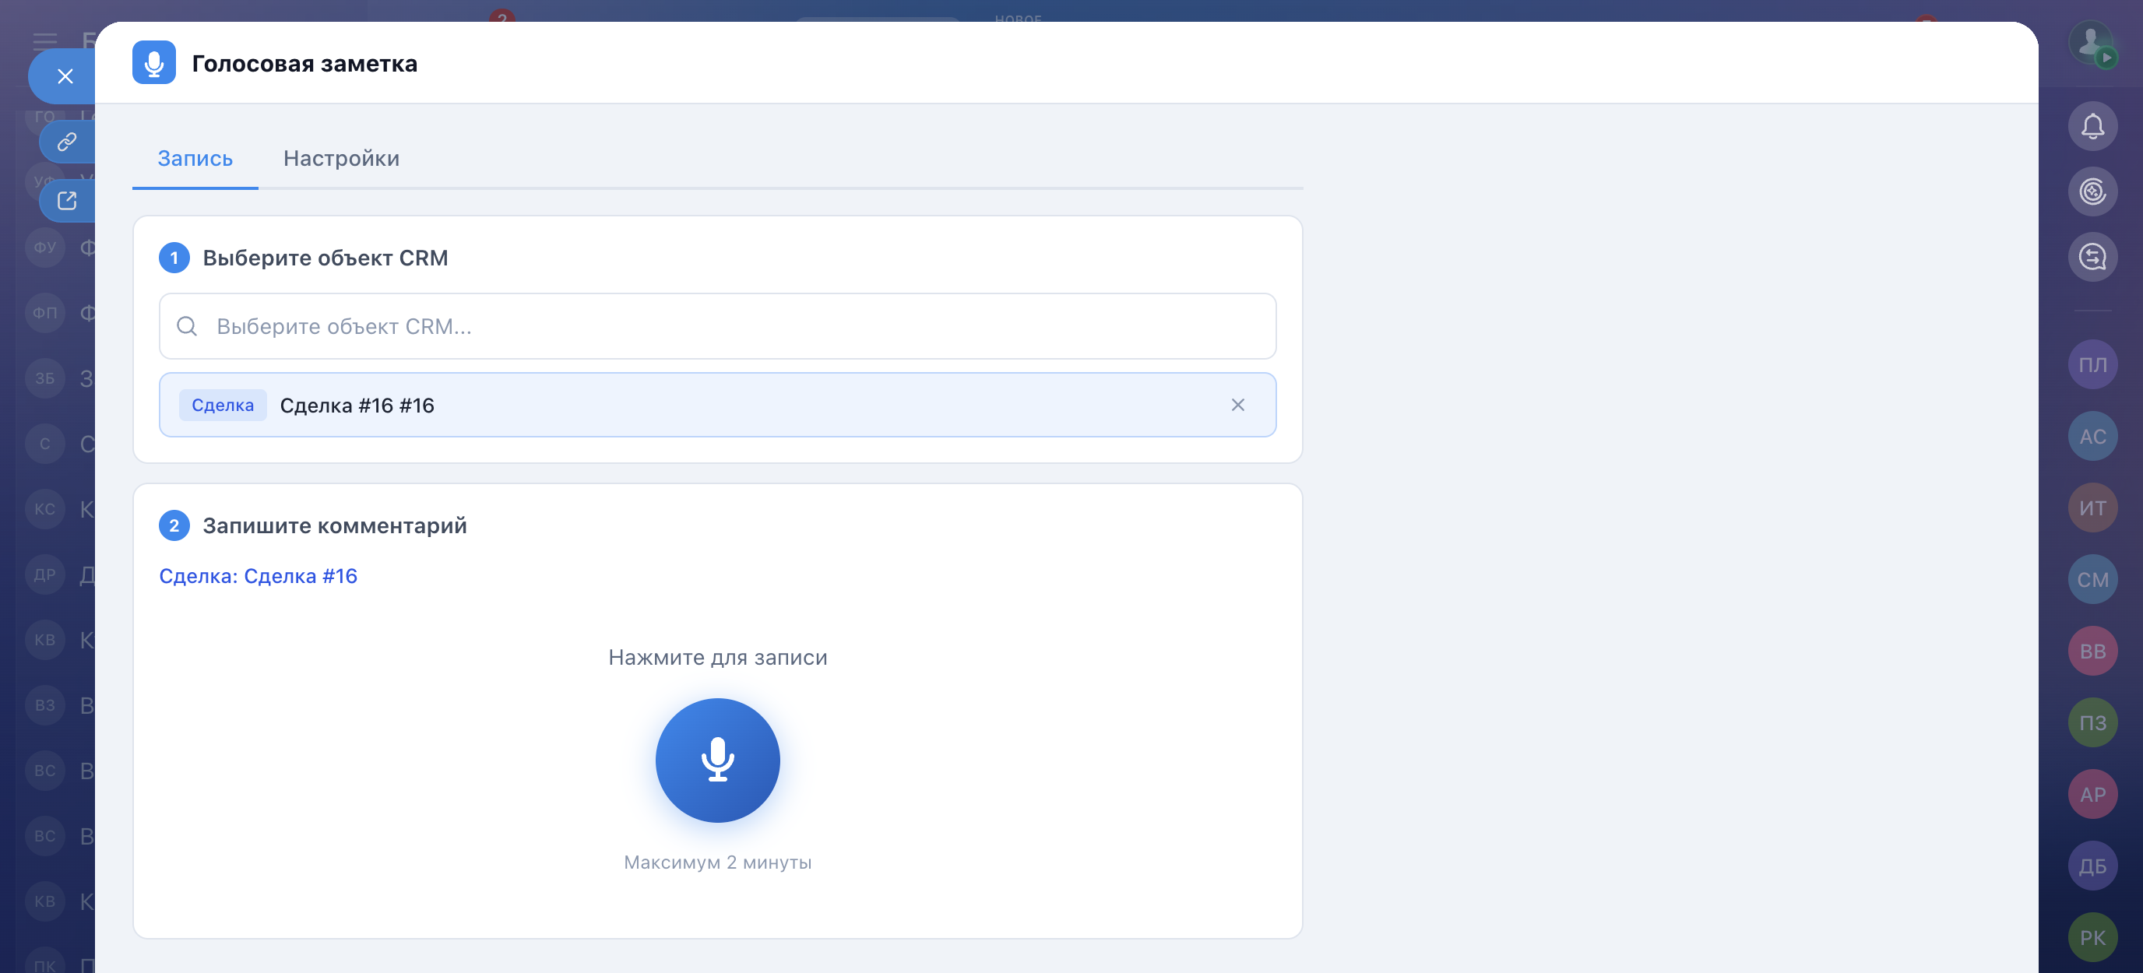Screen dimensions: 2143x973
Task: Open the Сделка: Сделка #16 link
Action: 258,575
